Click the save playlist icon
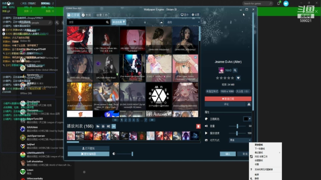This screenshot has width=321, height=180. [x=103, y=126]
